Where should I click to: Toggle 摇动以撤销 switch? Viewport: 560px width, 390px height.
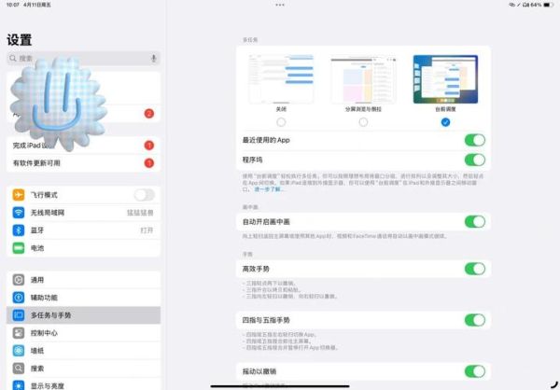[x=475, y=371]
